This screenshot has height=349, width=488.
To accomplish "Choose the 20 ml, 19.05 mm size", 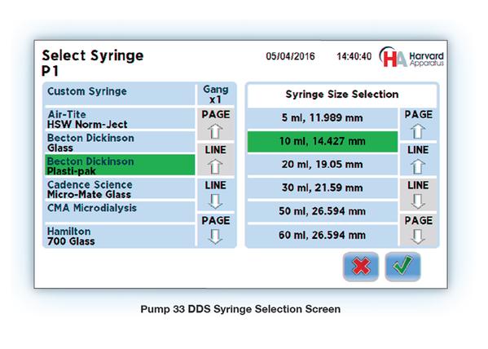I will click(x=323, y=165).
